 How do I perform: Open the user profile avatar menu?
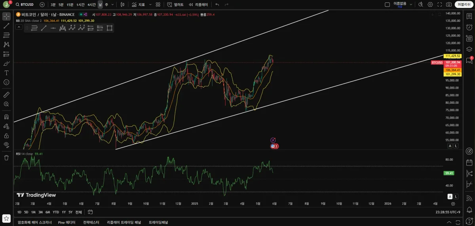coord(6,4)
